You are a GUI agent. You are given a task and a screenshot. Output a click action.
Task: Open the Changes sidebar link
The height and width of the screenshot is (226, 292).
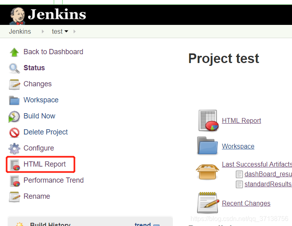(37, 84)
